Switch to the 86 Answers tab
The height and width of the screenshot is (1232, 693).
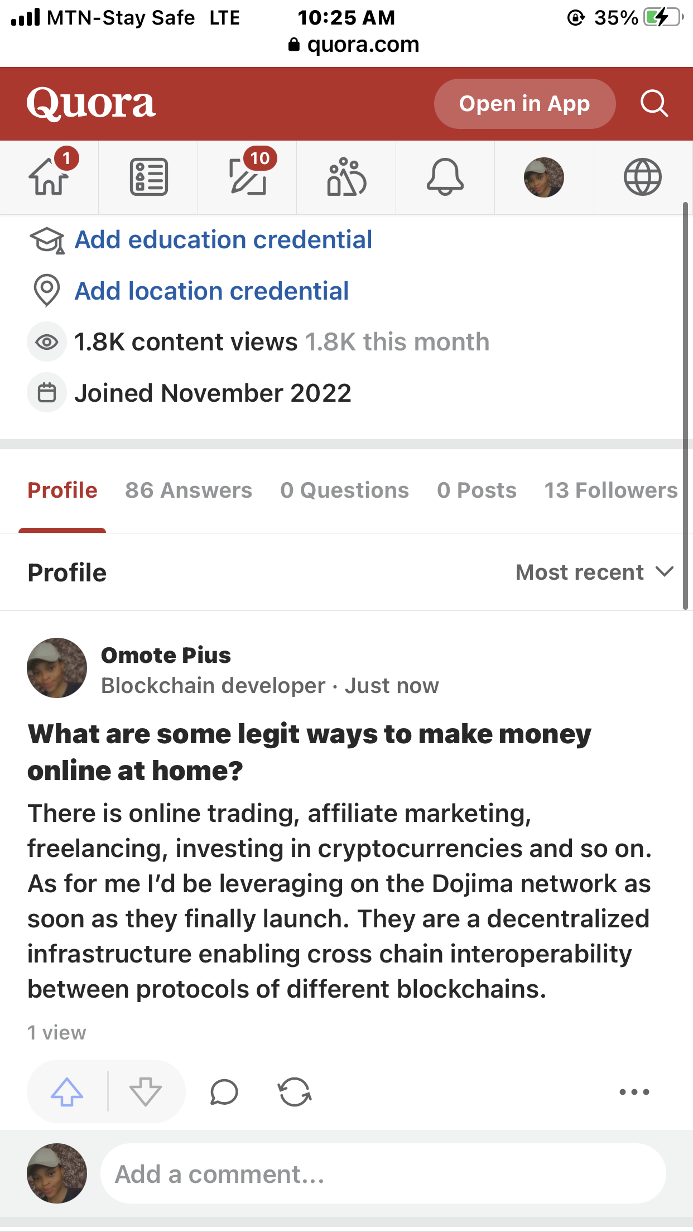[189, 490]
